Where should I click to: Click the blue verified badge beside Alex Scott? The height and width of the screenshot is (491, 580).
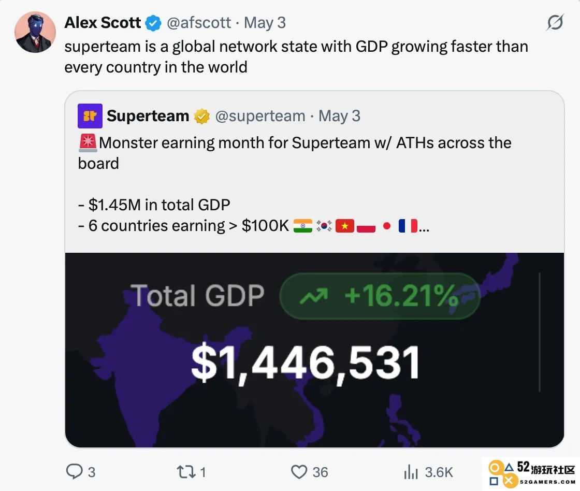(x=153, y=23)
